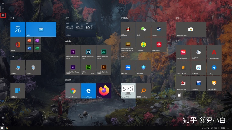This screenshot has width=232, height=130.
Task: Open the blue grid desktop calendar tile
Action: pyautogui.click(x=18, y=91)
